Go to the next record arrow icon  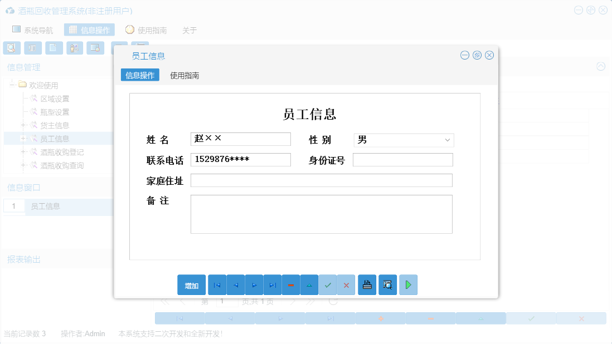[254, 284]
